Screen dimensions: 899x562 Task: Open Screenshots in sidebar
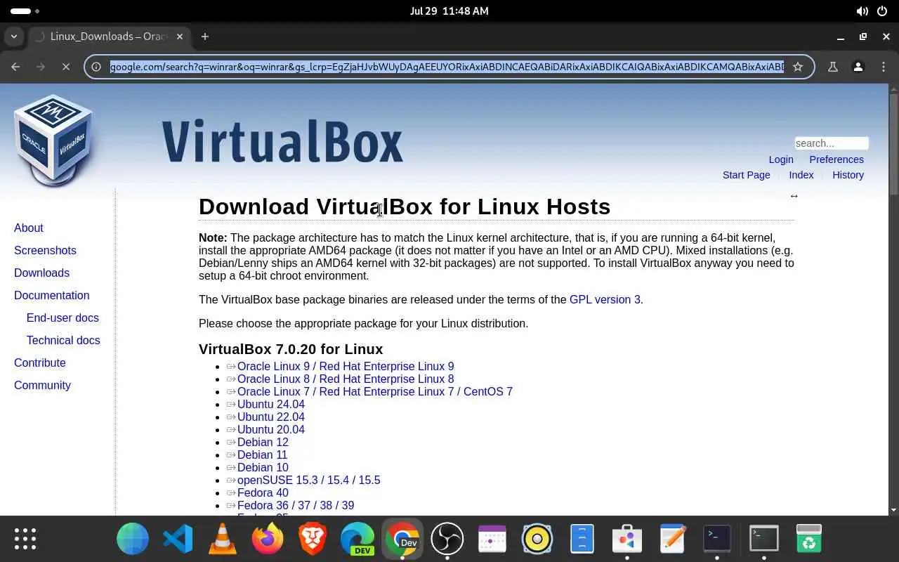[45, 250]
